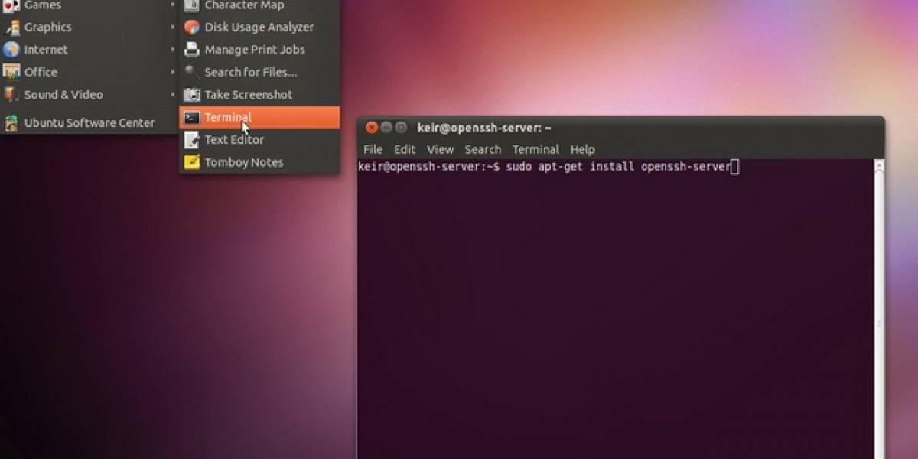
Task: Click the sudo apt-get install command text
Action: tap(617, 167)
